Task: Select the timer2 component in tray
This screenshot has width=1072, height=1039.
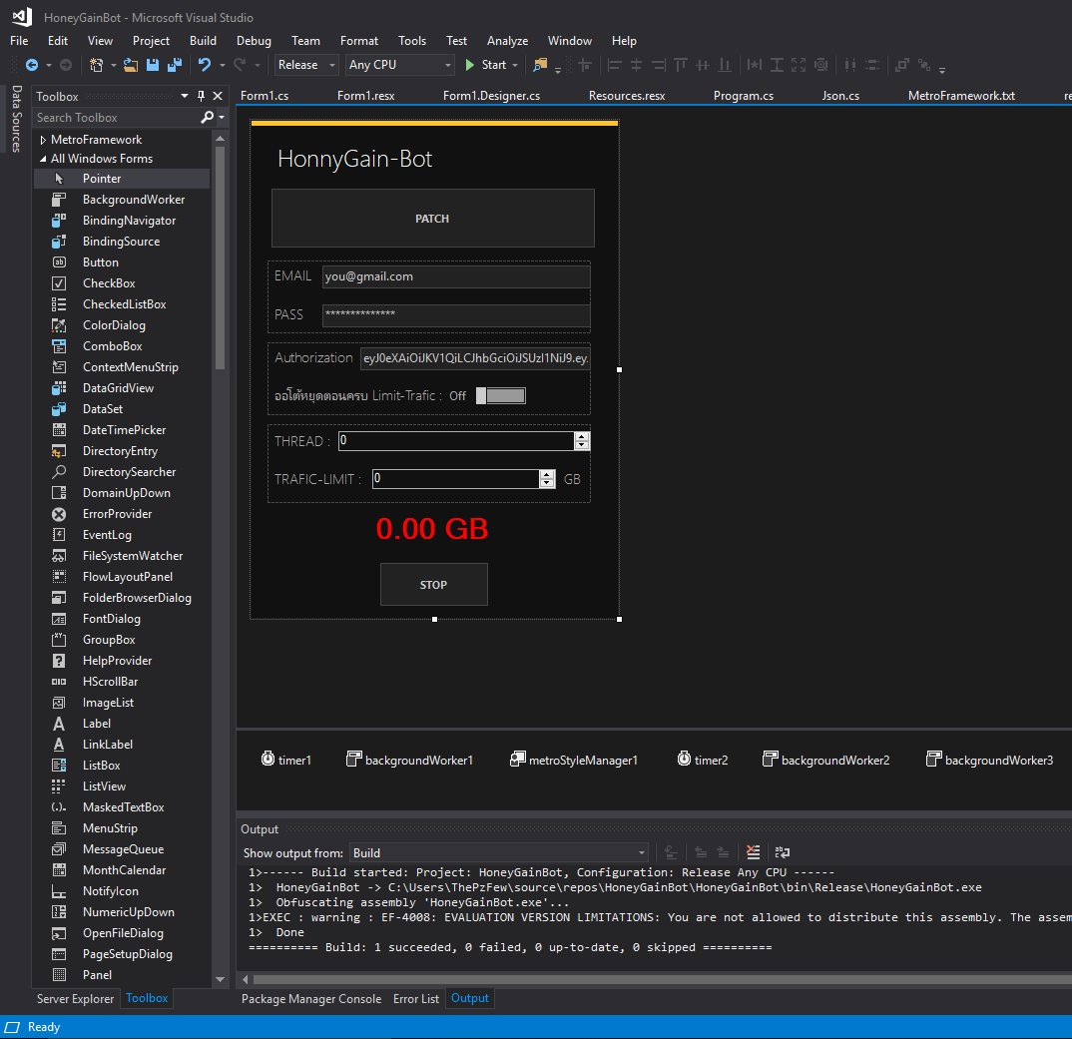Action: [x=703, y=760]
